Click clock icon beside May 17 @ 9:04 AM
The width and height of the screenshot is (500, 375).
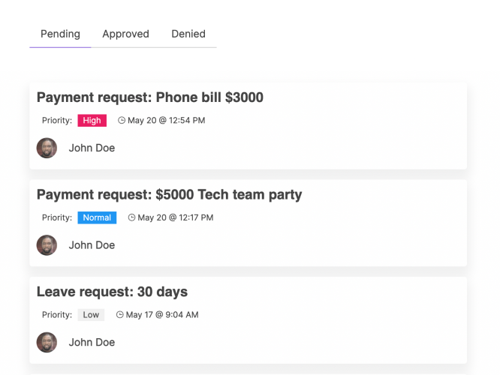119,315
